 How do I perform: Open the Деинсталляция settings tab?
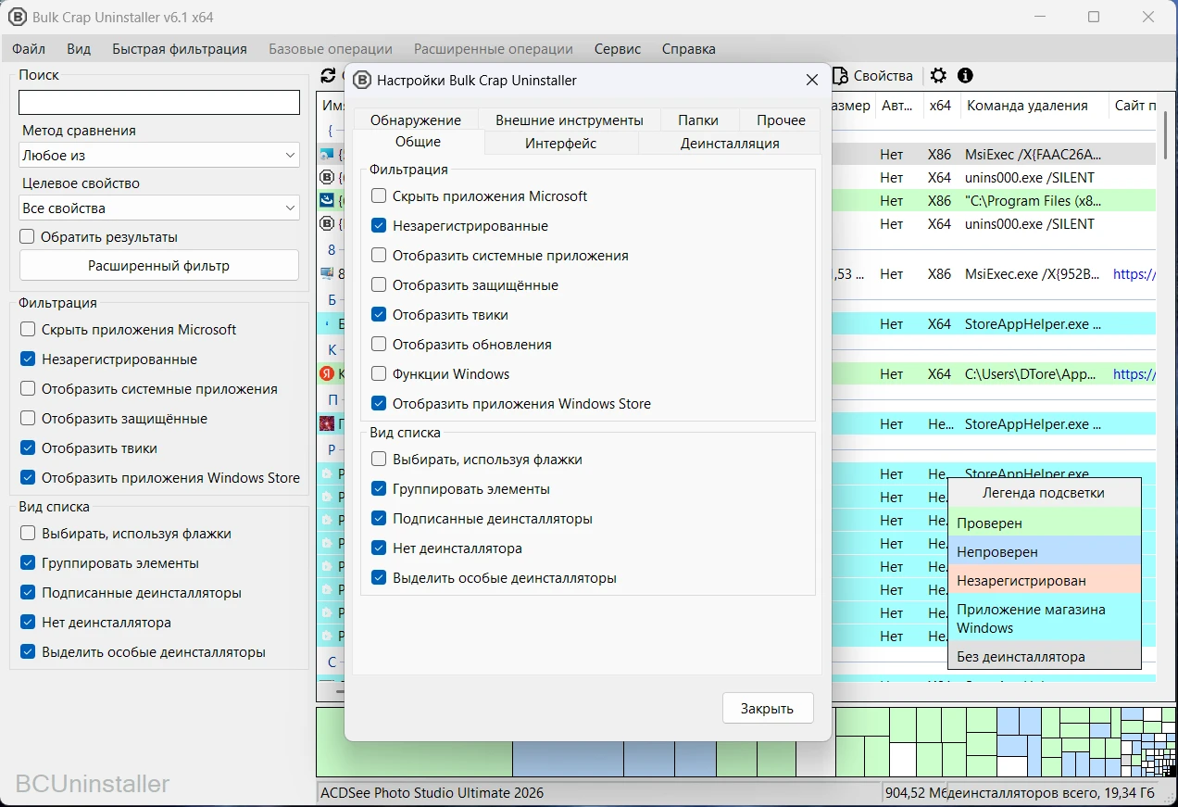[x=729, y=144]
